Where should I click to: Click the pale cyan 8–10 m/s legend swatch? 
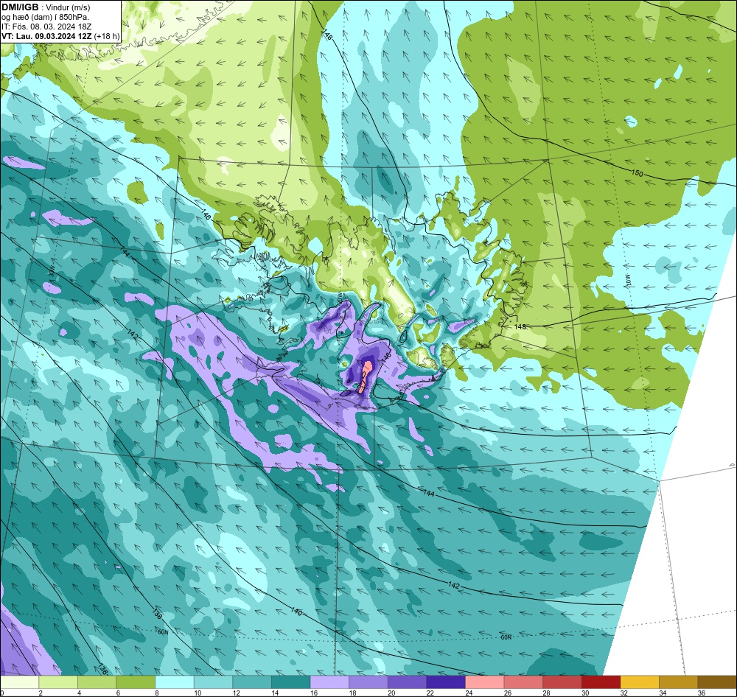pyautogui.click(x=175, y=682)
